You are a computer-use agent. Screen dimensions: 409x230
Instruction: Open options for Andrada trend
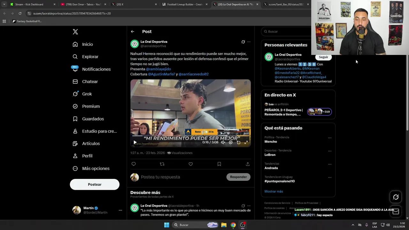tap(330, 164)
